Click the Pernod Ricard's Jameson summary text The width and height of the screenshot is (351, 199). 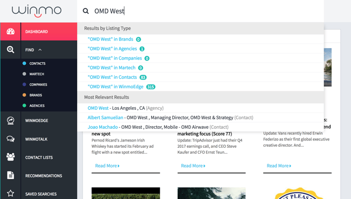point(123,146)
